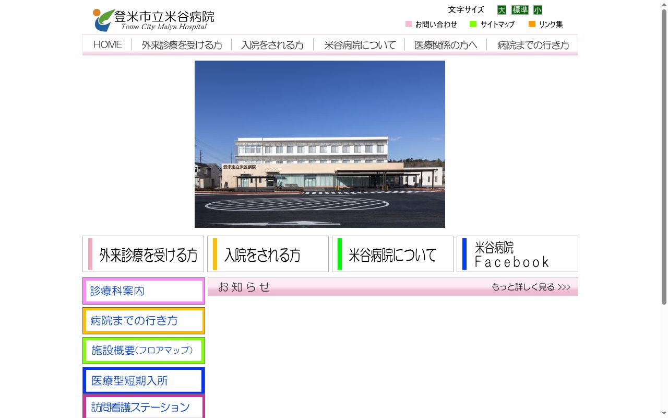The height and width of the screenshot is (418, 668).
Task: Open the お問い合わせ contact link
Action: tap(431, 24)
